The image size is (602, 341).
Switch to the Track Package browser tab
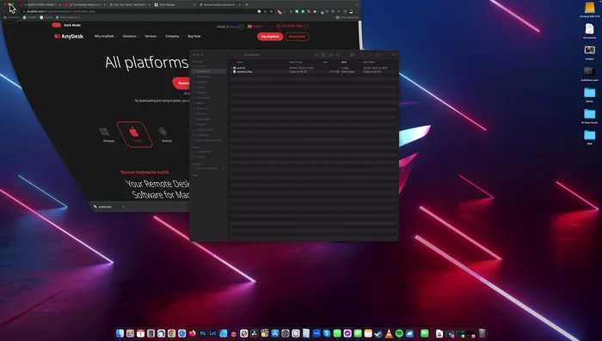pyautogui.click(x=175, y=4)
